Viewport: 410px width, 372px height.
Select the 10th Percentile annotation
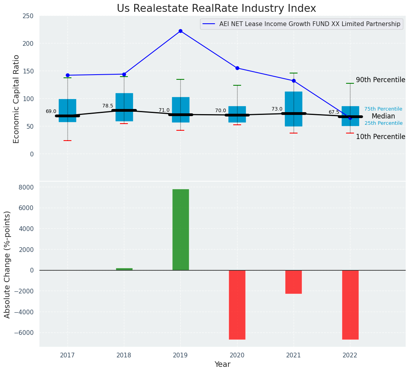[x=380, y=137]
